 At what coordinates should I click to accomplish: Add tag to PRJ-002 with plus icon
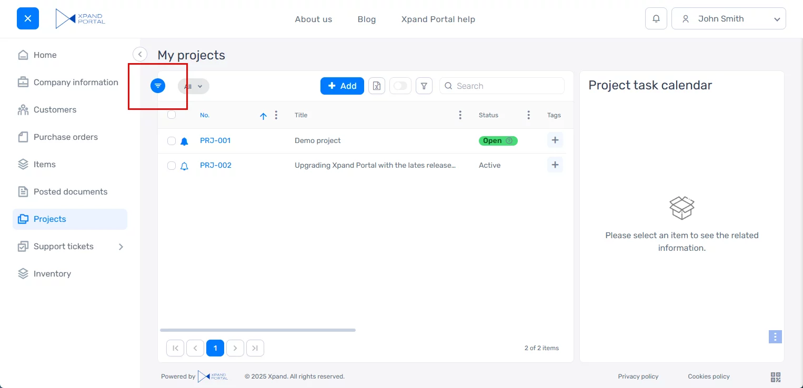click(x=555, y=165)
